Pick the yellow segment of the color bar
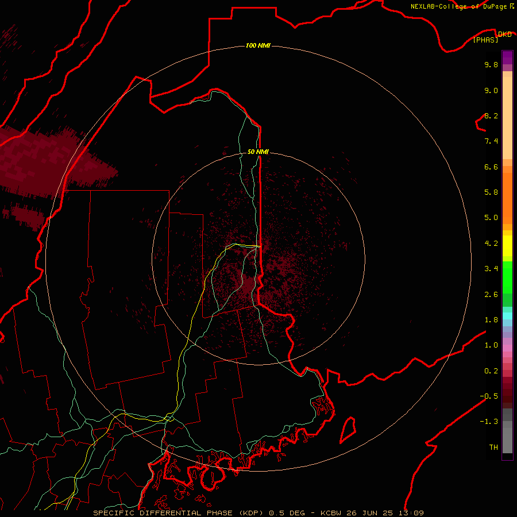 pyautogui.click(x=507, y=246)
